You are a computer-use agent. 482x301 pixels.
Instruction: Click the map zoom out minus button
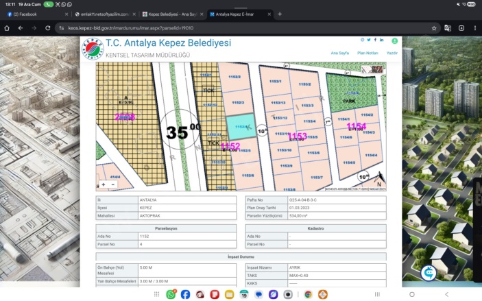112,184
